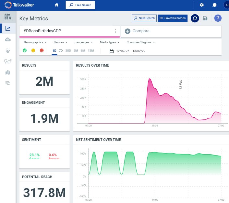Click the 23.1% positive sentiment value
The height and width of the screenshot is (203, 229).
click(x=34, y=155)
